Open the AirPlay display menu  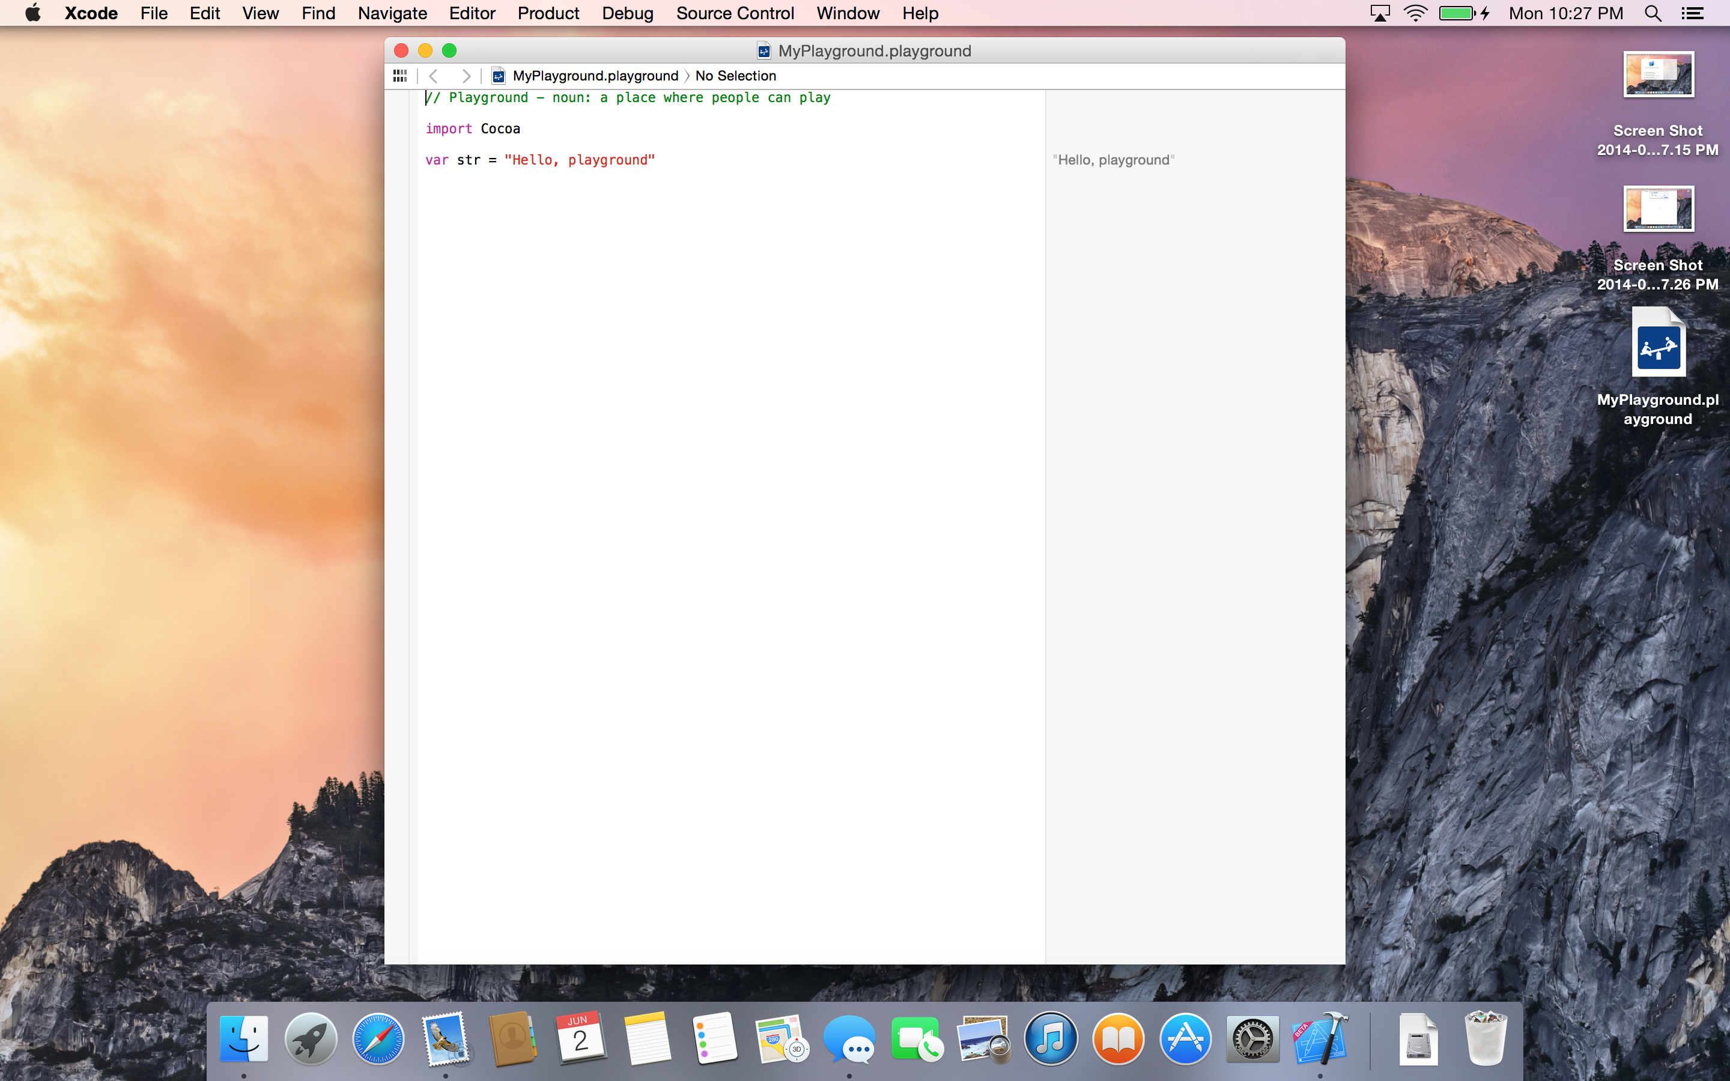[1380, 14]
